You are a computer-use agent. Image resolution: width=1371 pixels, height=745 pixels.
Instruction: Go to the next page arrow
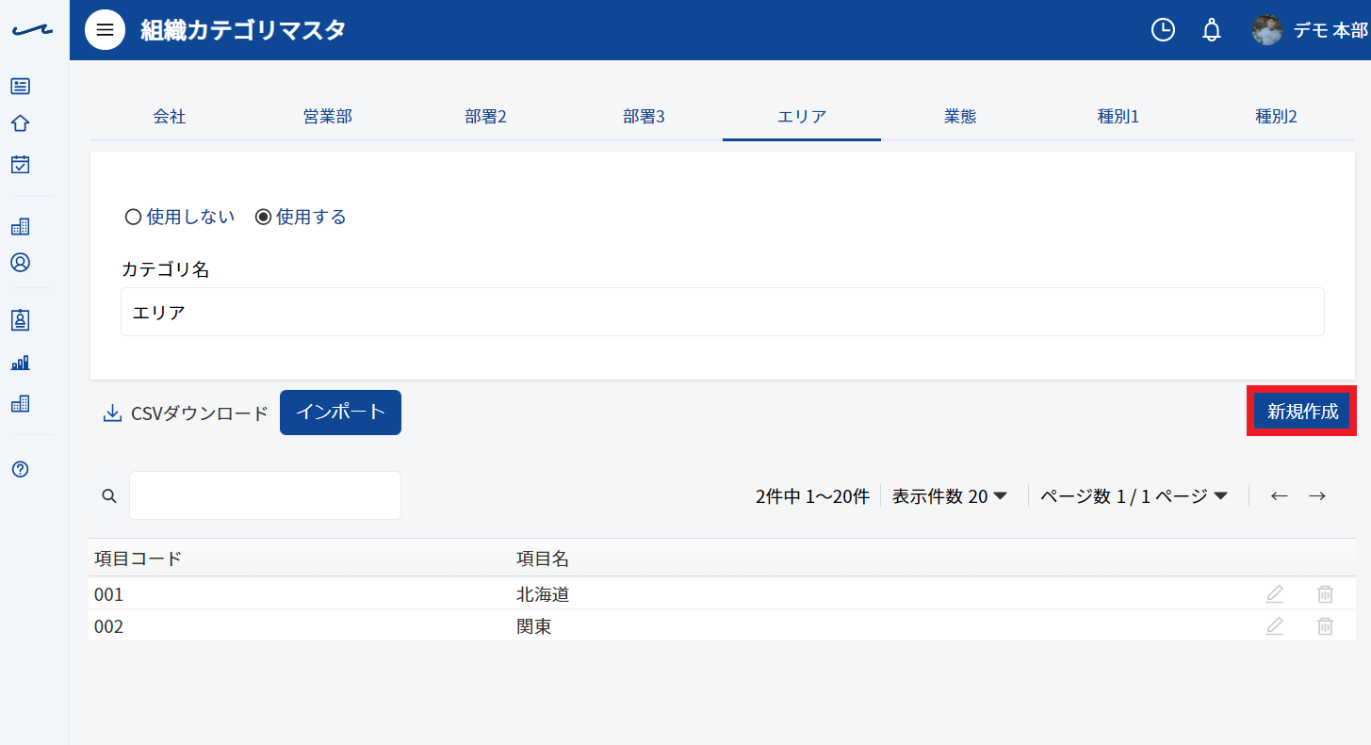[x=1317, y=496]
